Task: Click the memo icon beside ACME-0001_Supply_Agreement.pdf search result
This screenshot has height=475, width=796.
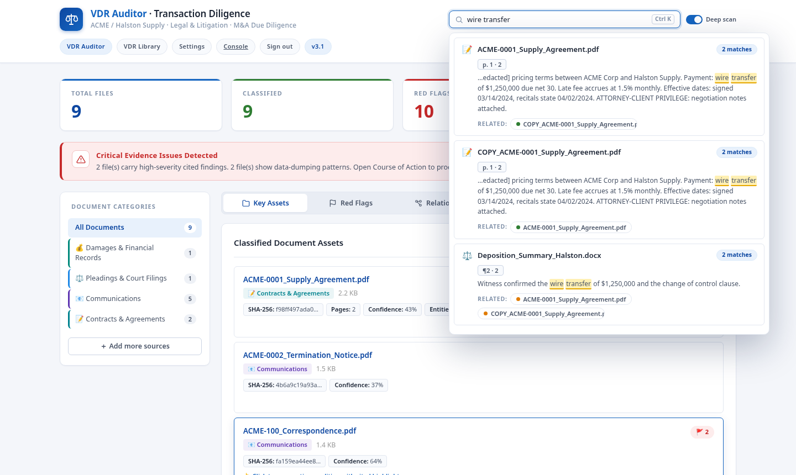Action: pos(467,50)
